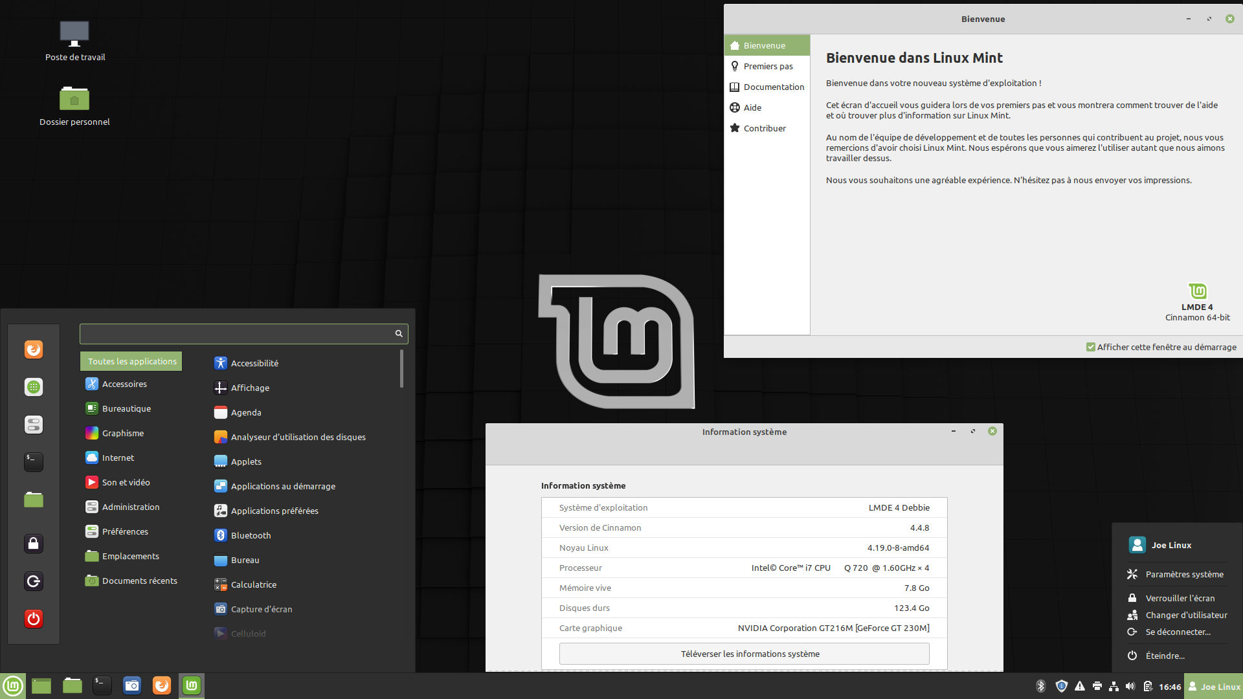Click the 16:46 clock on panel
This screenshot has width=1243, height=699.
[x=1169, y=687]
